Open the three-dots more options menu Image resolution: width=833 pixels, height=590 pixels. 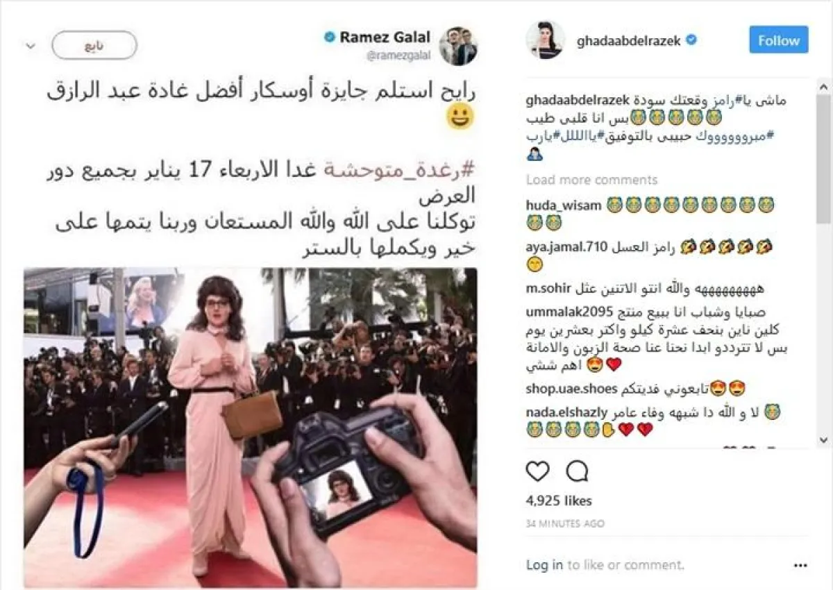pos(800,565)
